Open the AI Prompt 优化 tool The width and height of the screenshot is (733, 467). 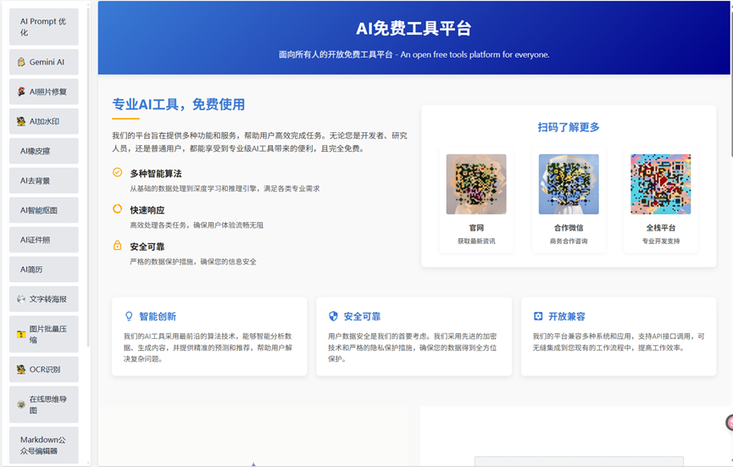click(44, 27)
